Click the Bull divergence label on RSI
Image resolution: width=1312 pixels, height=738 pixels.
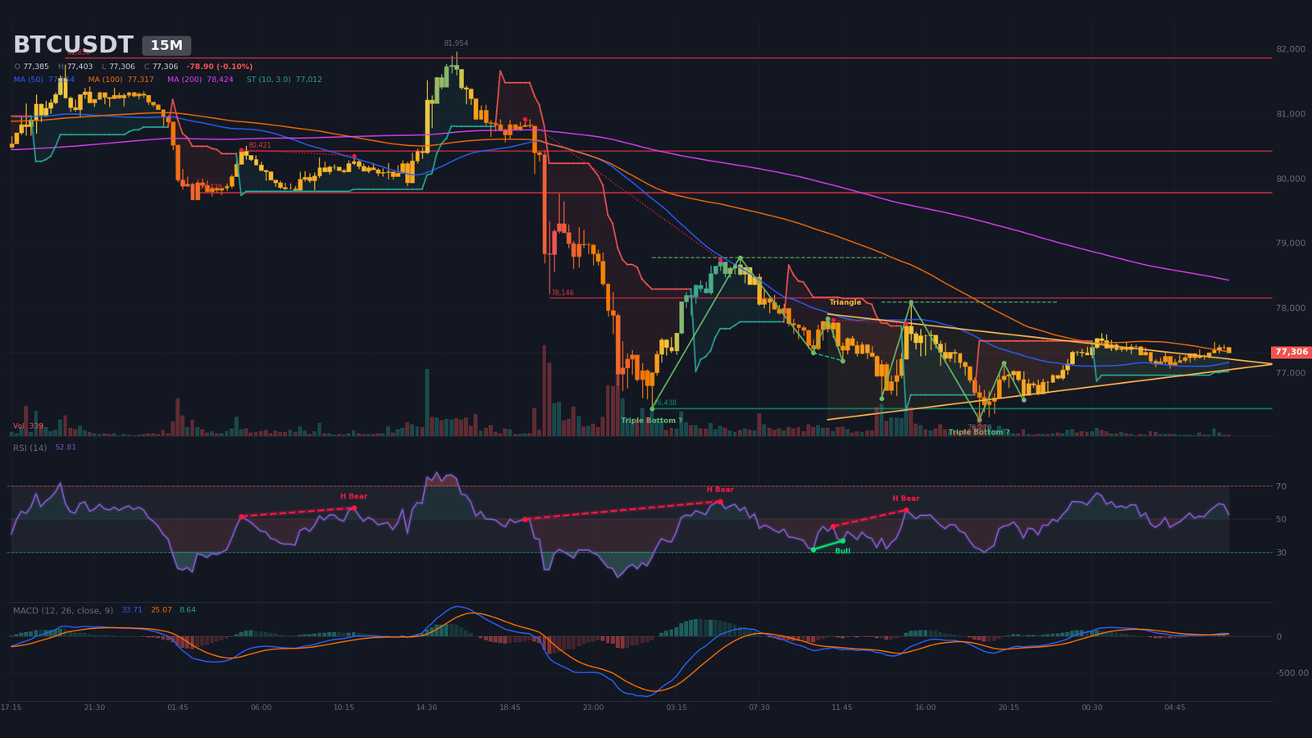tap(842, 551)
